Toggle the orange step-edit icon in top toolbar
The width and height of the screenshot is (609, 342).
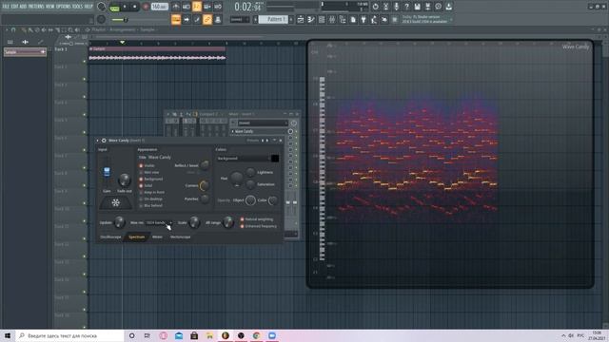point(197,7)
